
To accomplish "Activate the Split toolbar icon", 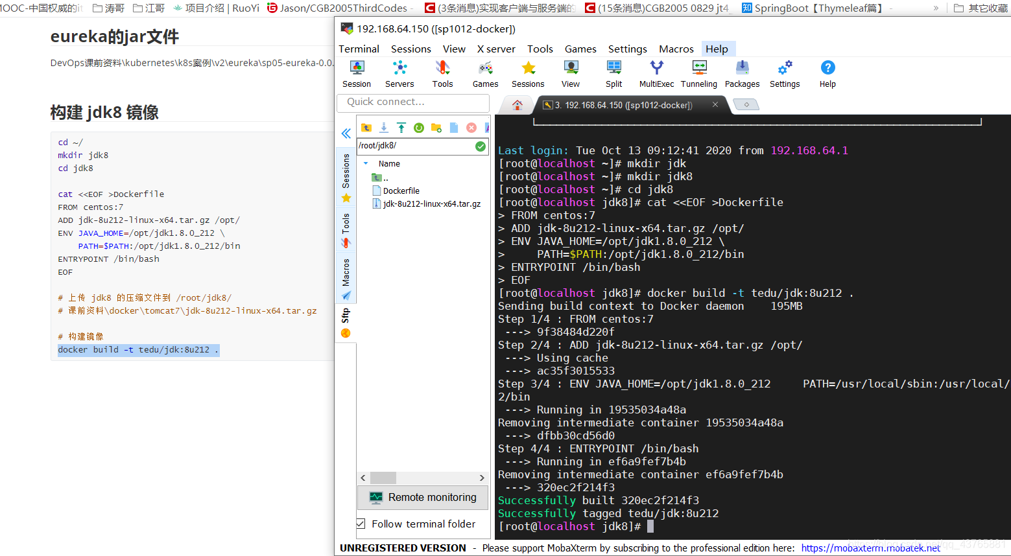I will click(x=613, y=75).
